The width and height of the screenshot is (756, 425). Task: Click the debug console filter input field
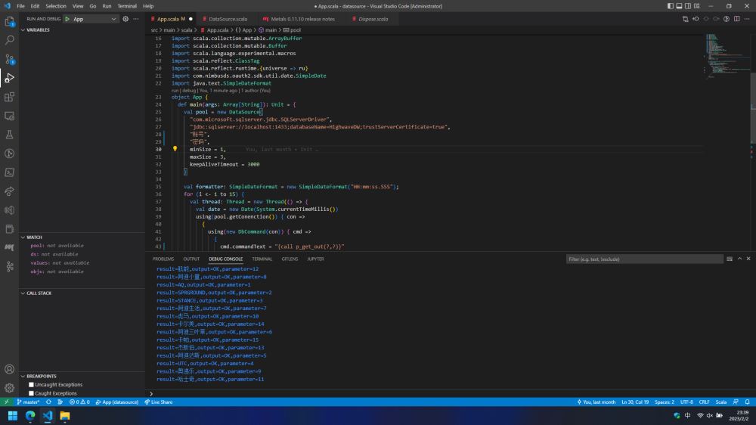pyautogui.click(x=643, y=259)
